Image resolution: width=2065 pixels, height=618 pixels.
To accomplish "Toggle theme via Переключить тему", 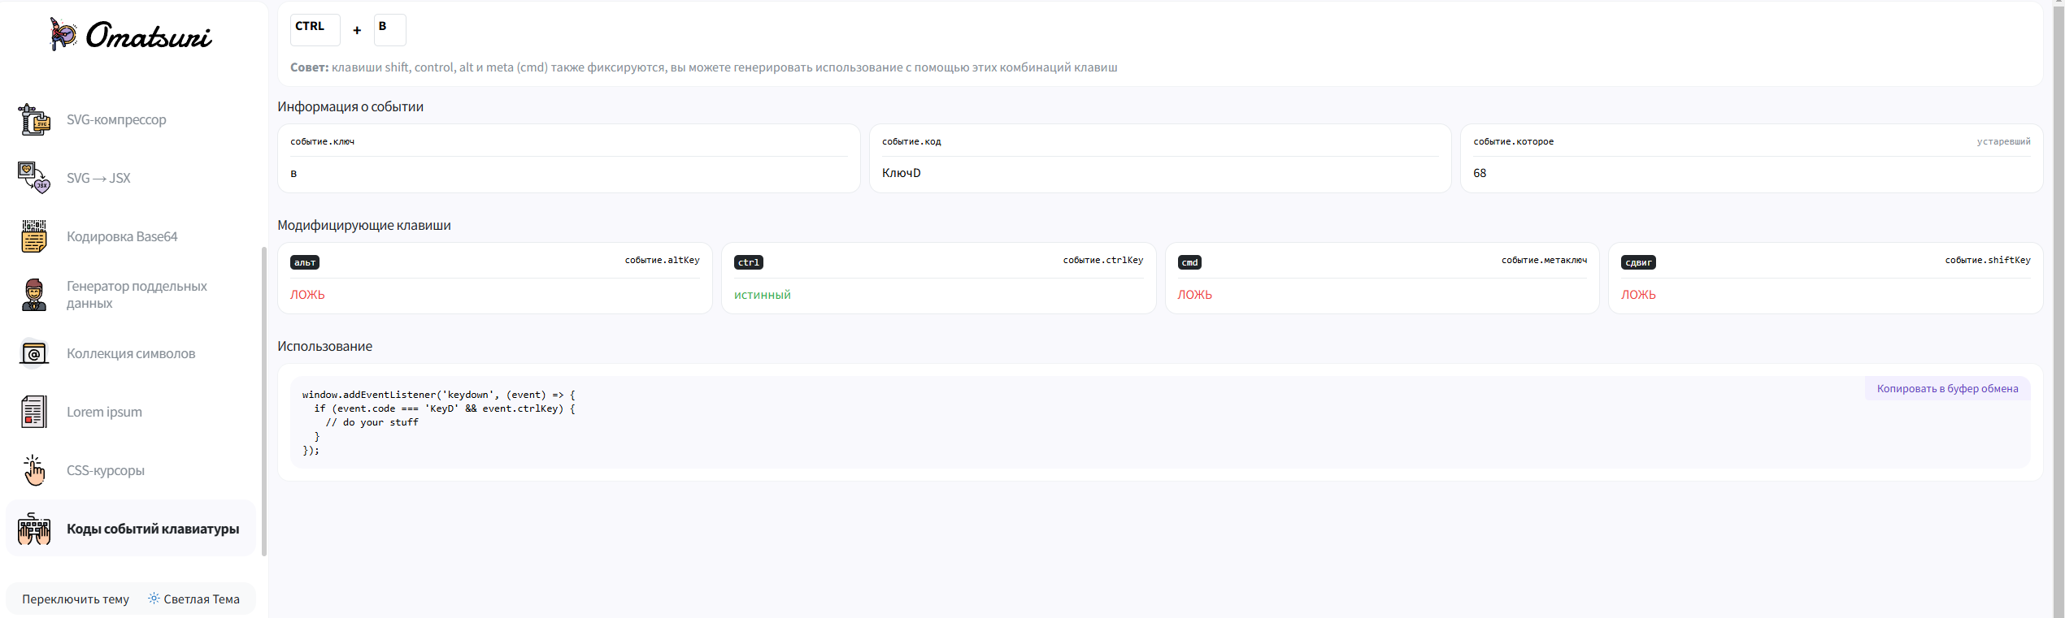I will [x=76, y=599].
